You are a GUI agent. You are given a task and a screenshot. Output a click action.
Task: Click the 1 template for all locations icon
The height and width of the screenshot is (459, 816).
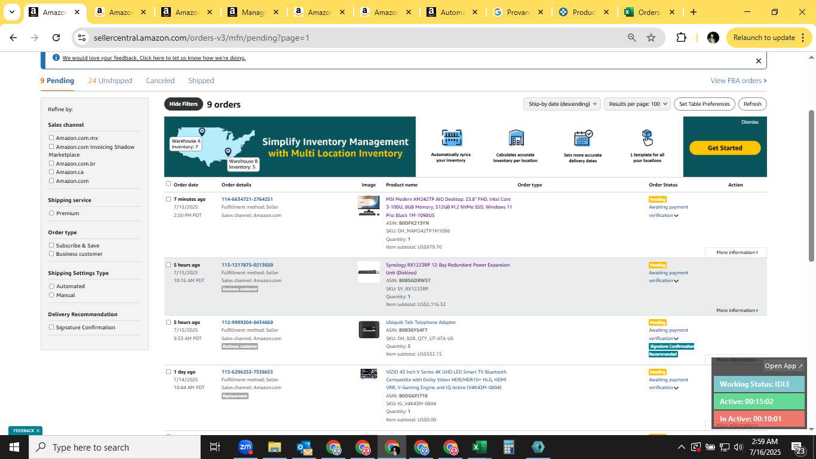tap(647, 138)
